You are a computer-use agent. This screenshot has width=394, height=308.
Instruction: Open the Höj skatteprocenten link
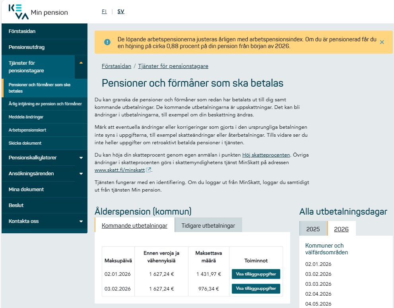point(266,155)
